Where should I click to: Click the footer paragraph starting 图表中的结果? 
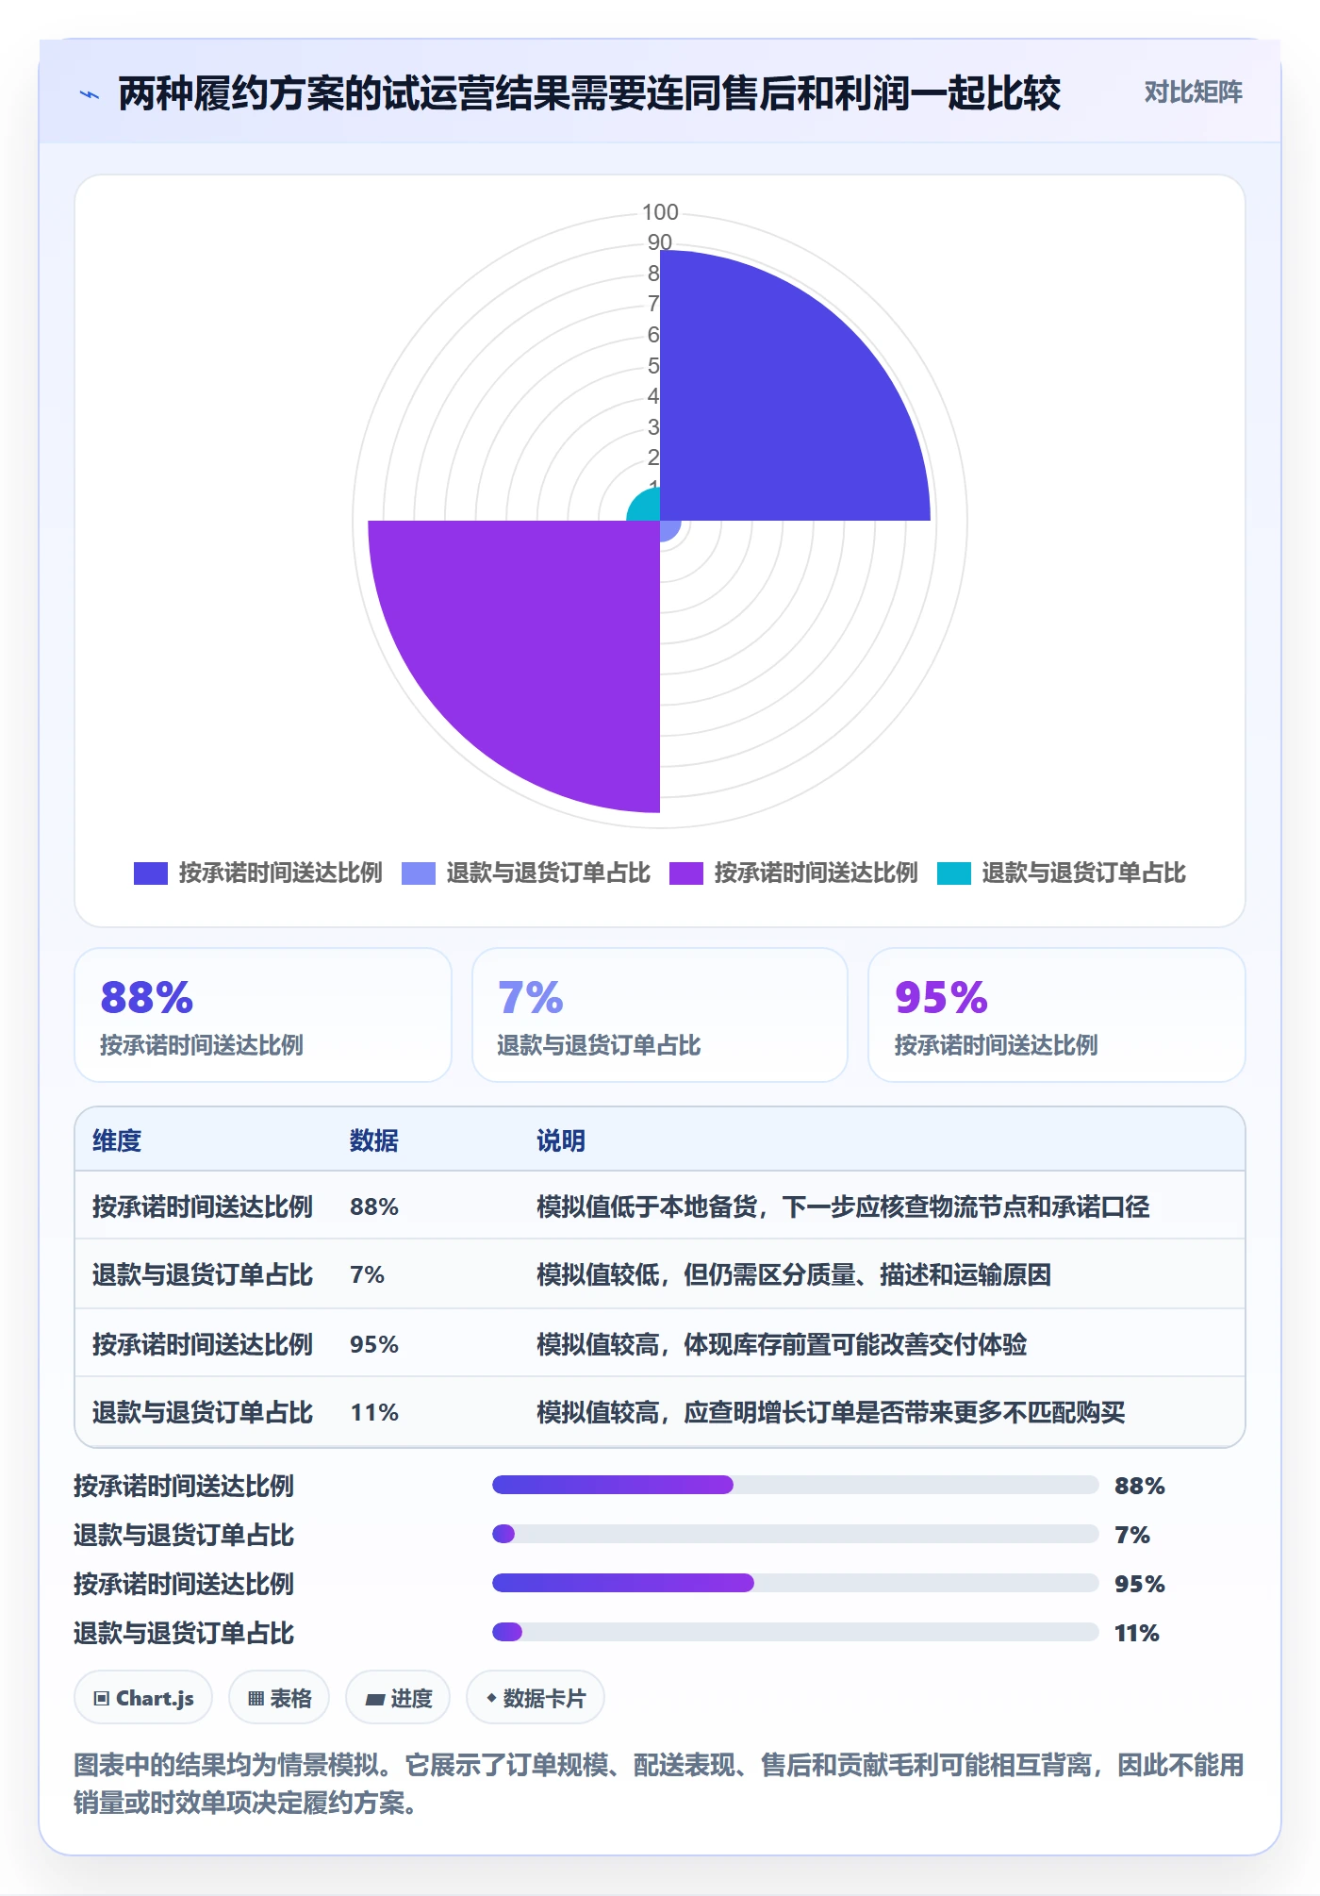659,1784
